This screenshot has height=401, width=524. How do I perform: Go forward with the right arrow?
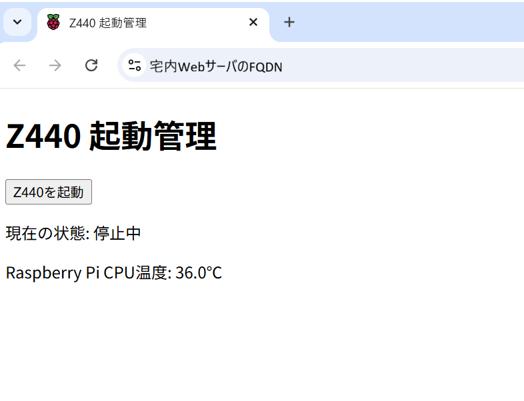coord(55,65)
